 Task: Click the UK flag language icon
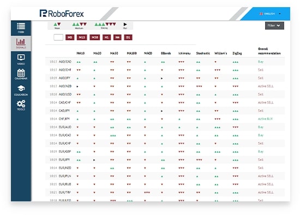pyautogui.click(x=261, y=14)
